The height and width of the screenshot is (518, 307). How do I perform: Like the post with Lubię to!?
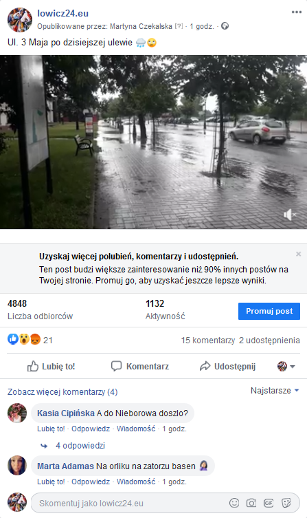coord(51,367)
